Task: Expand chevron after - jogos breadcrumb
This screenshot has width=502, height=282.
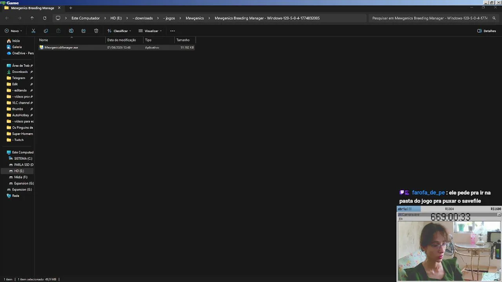Action: pyautogui.click(x=180, y=18)
